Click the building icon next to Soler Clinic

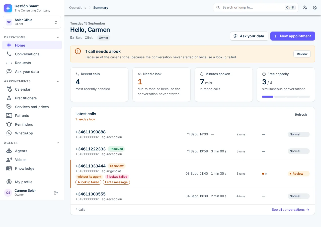72,38
